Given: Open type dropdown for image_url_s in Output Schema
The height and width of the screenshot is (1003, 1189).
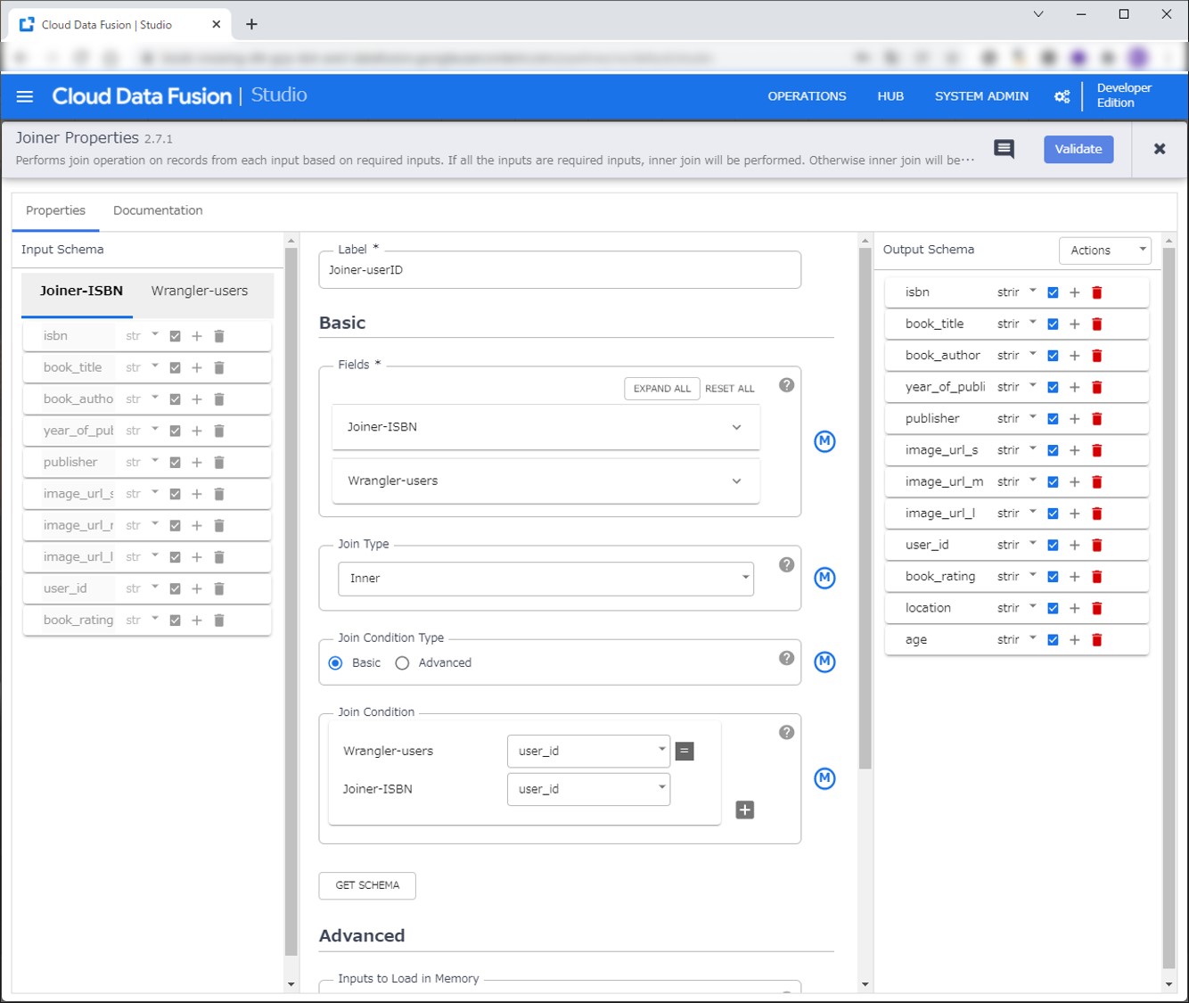Looking at the screenshot, I should tap(1016, 450).
